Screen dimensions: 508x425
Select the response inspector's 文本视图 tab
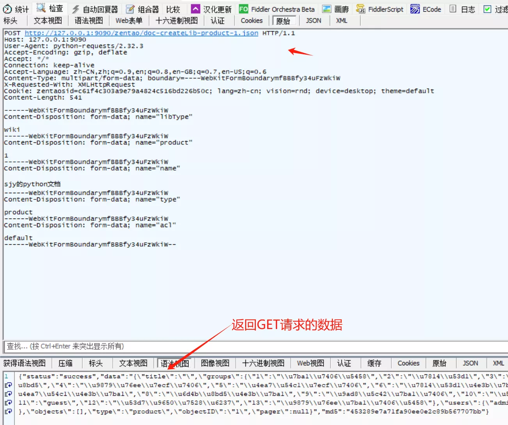point(133,363)
